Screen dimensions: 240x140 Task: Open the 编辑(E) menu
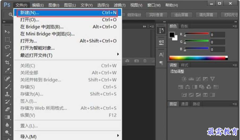coord(38,5)
